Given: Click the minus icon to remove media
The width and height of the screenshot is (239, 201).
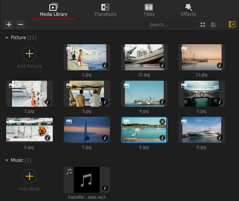Looking at the screenshot, I should tap(20, 24).
